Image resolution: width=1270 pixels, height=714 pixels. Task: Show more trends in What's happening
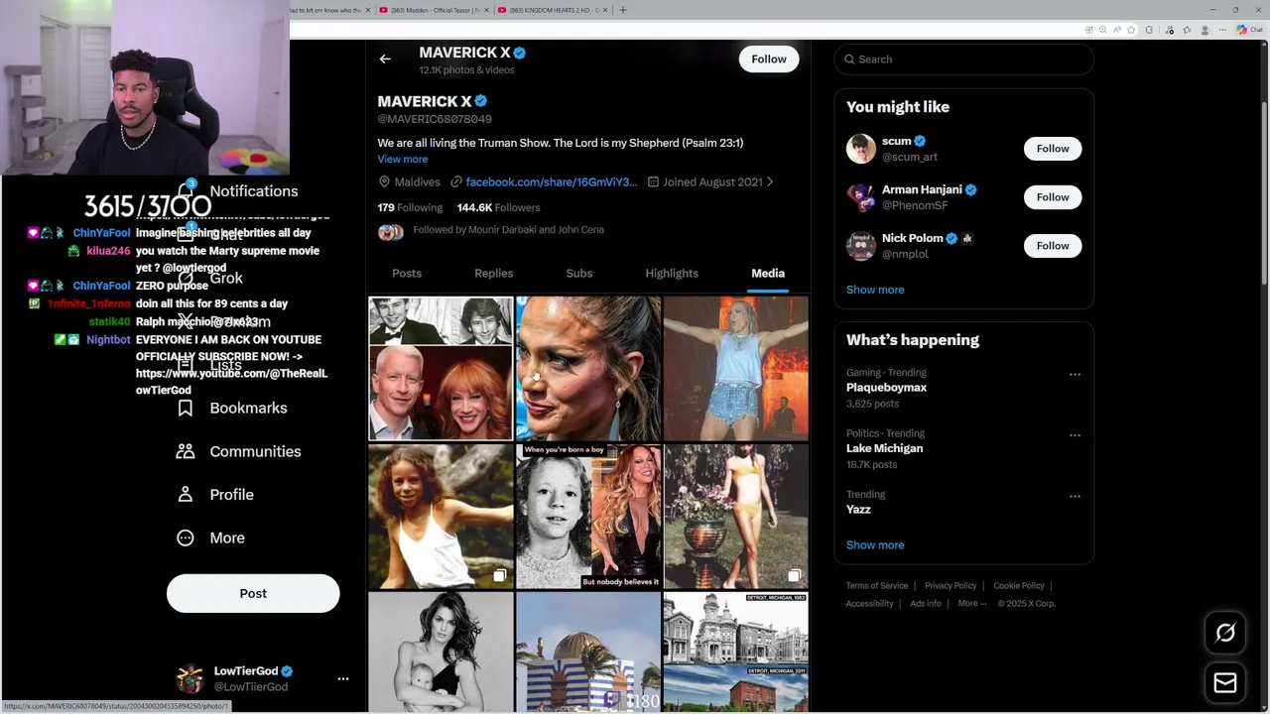click(875, 544)
